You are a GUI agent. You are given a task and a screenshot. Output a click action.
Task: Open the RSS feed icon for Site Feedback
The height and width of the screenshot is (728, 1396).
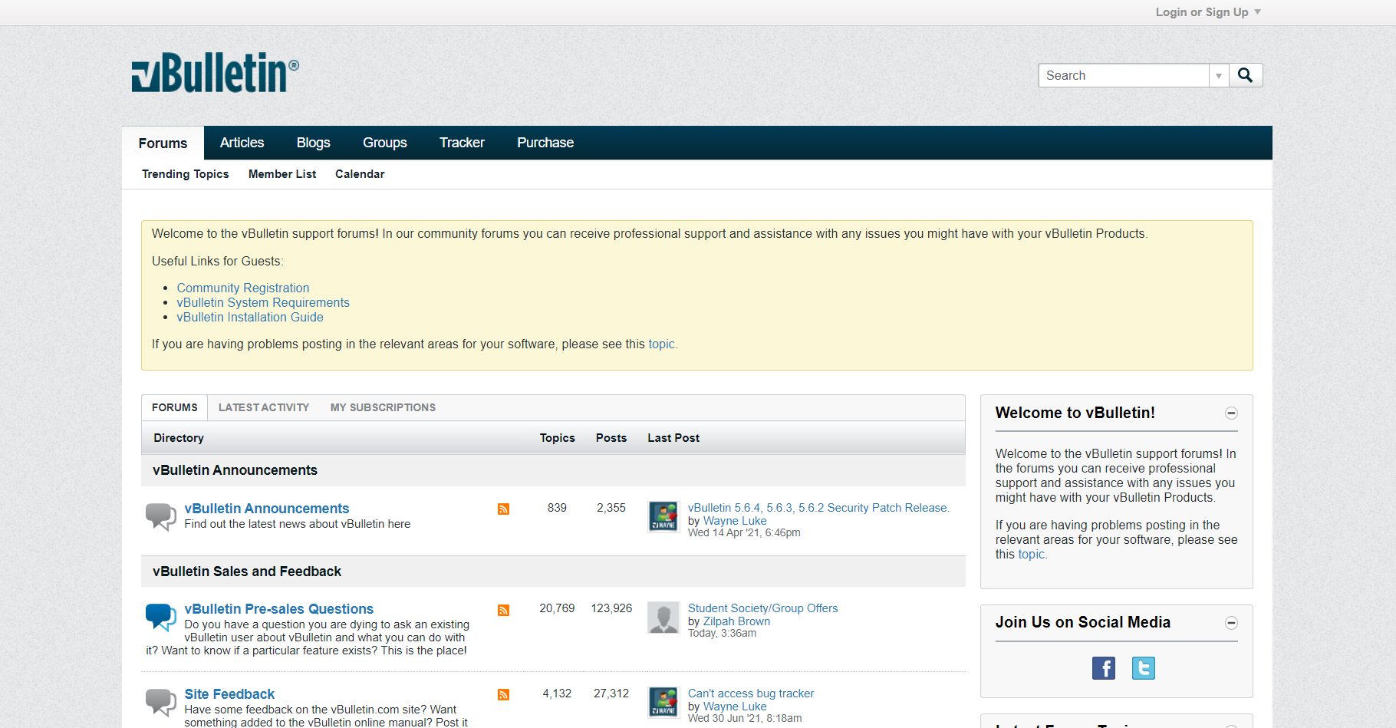(x=503, y=694)
